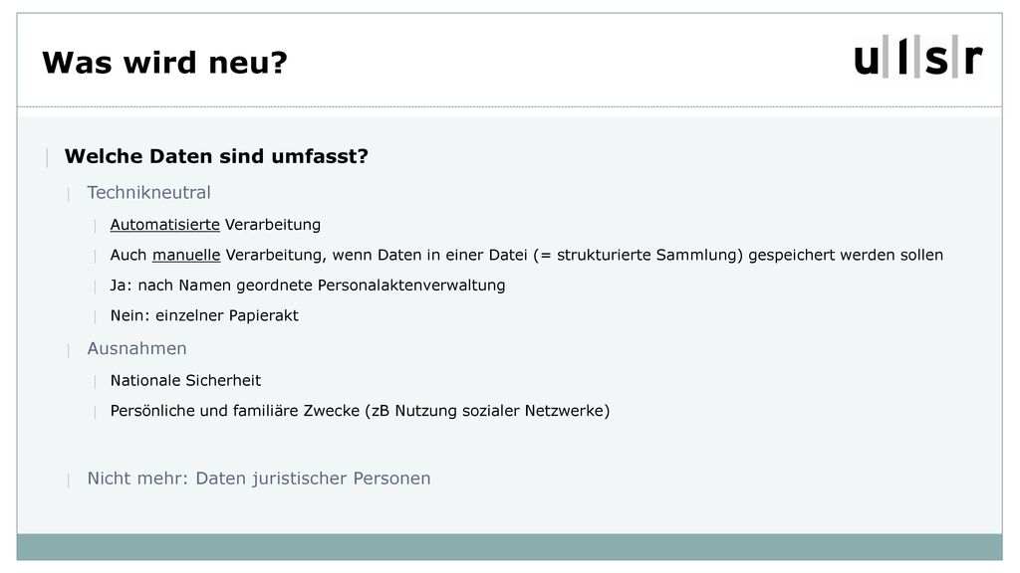Click the 'Ausnahmen' subheading
Viewport: 1020px width, 573px height.
(x=136, y=349)
